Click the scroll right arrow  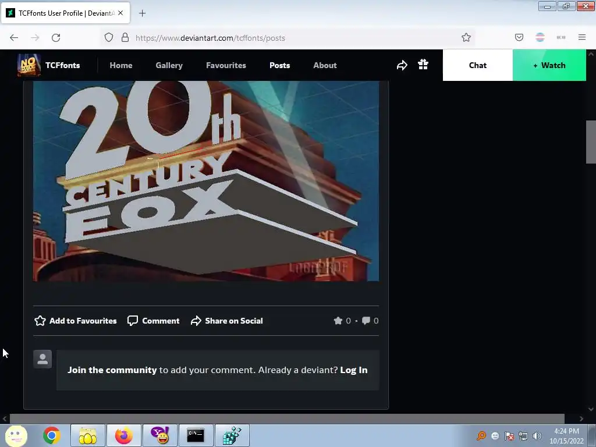coord(581,419)
